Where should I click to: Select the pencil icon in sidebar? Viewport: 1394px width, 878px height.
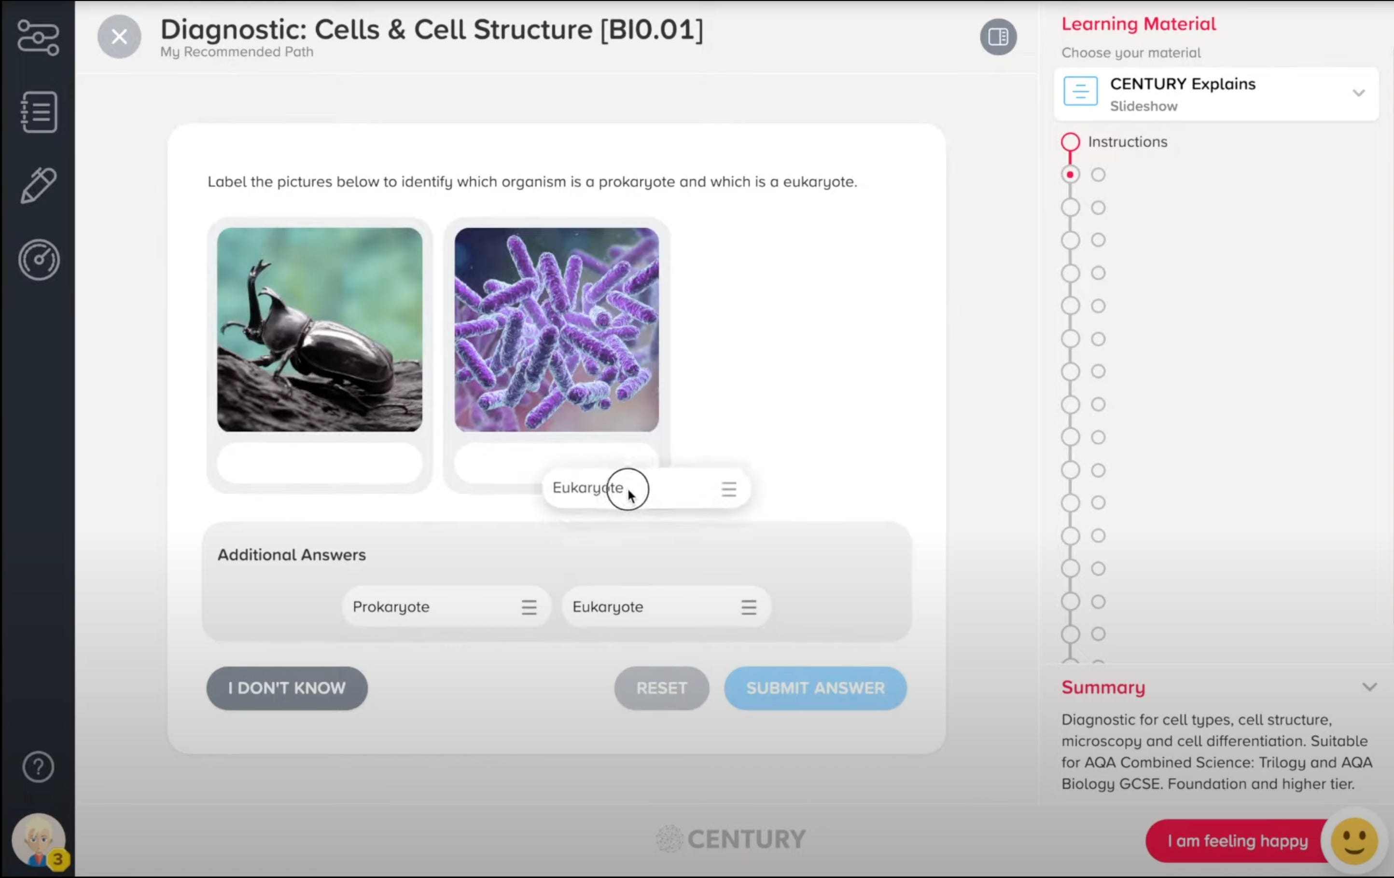(39, 186)
